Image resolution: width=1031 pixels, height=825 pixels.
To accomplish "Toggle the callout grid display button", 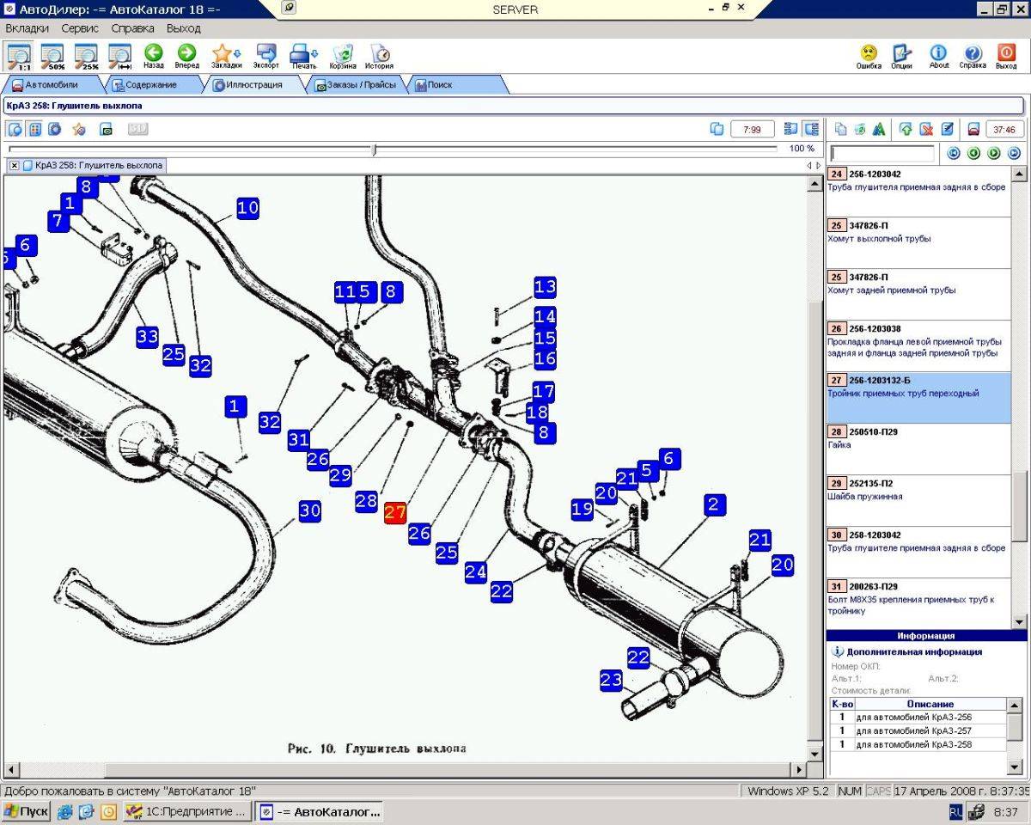I will (x=35, y=129).
